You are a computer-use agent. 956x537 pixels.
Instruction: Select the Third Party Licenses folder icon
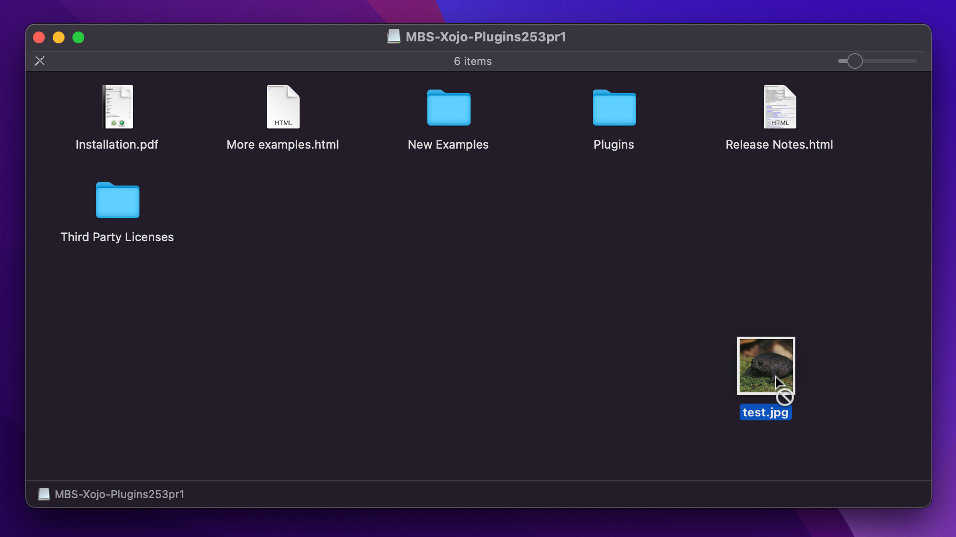pos(118,200)
